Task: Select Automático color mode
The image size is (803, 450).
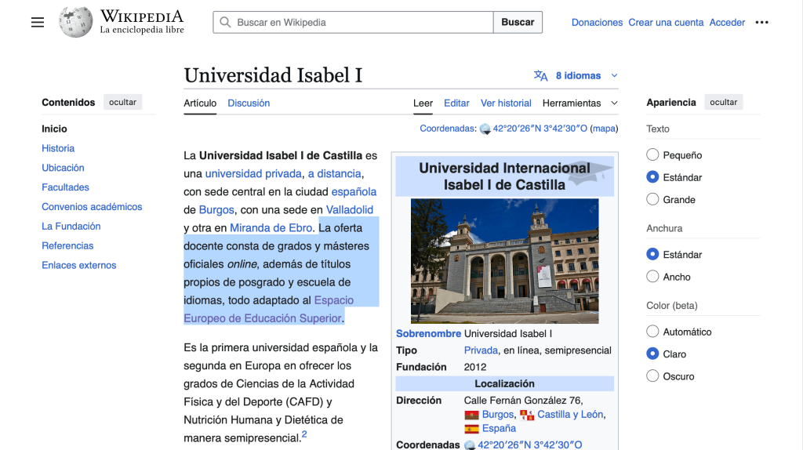Action: [x=652, y=332]
